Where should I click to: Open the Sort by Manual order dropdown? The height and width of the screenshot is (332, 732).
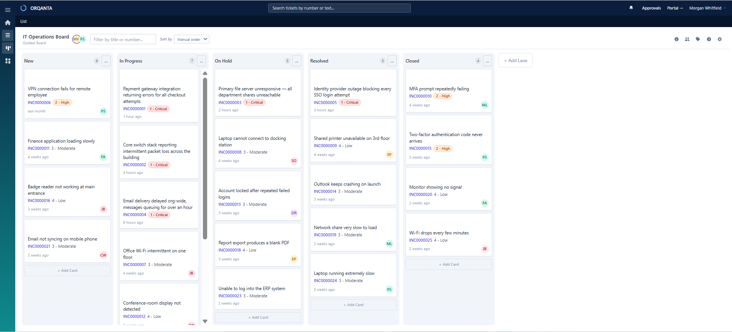click(x=191, y=39)
